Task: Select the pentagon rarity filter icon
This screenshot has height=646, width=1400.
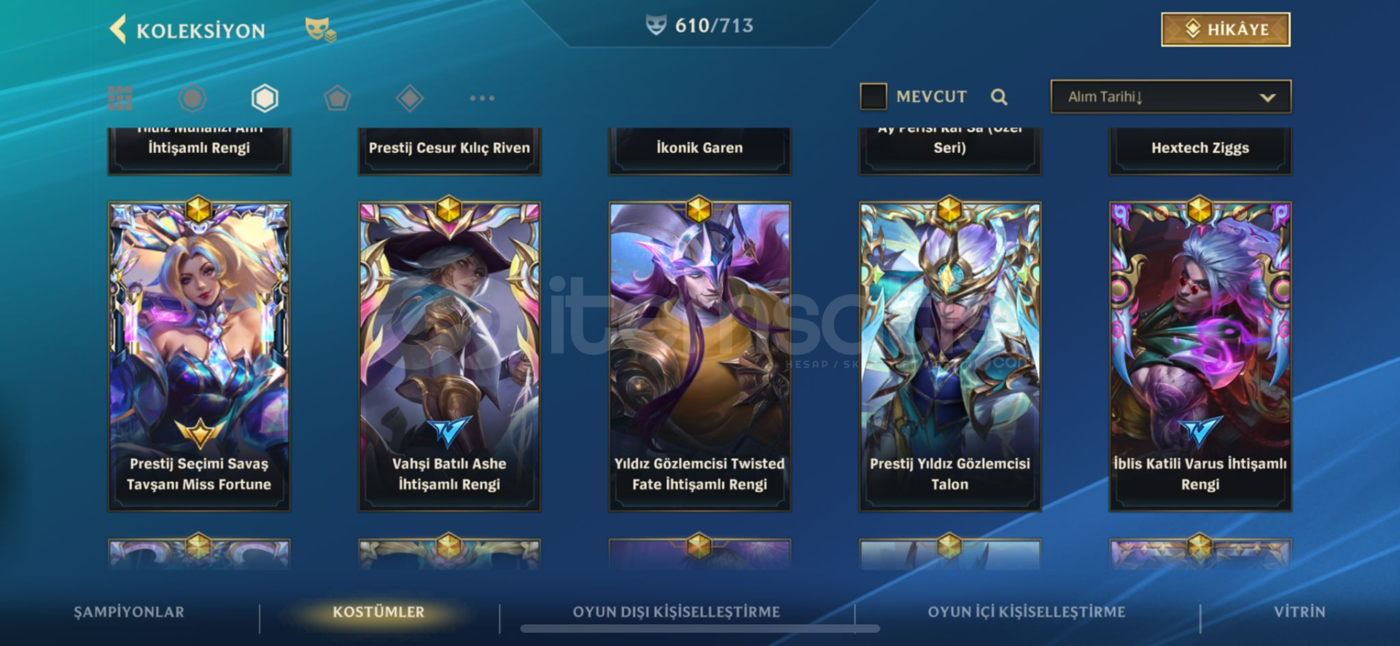Action: coord(337,98)
